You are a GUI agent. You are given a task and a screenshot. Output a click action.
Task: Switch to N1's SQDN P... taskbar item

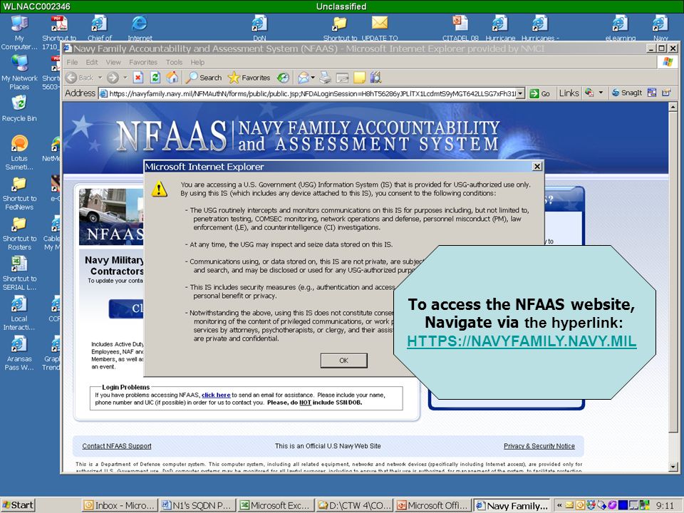[197, 505]
